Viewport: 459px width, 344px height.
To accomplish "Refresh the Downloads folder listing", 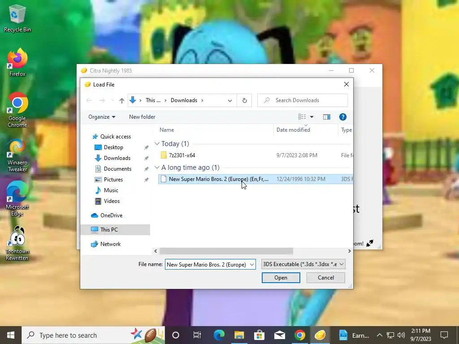I will (244, 100).
